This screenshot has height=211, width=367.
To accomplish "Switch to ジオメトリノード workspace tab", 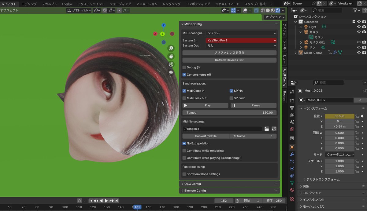I will pos(227,4).
